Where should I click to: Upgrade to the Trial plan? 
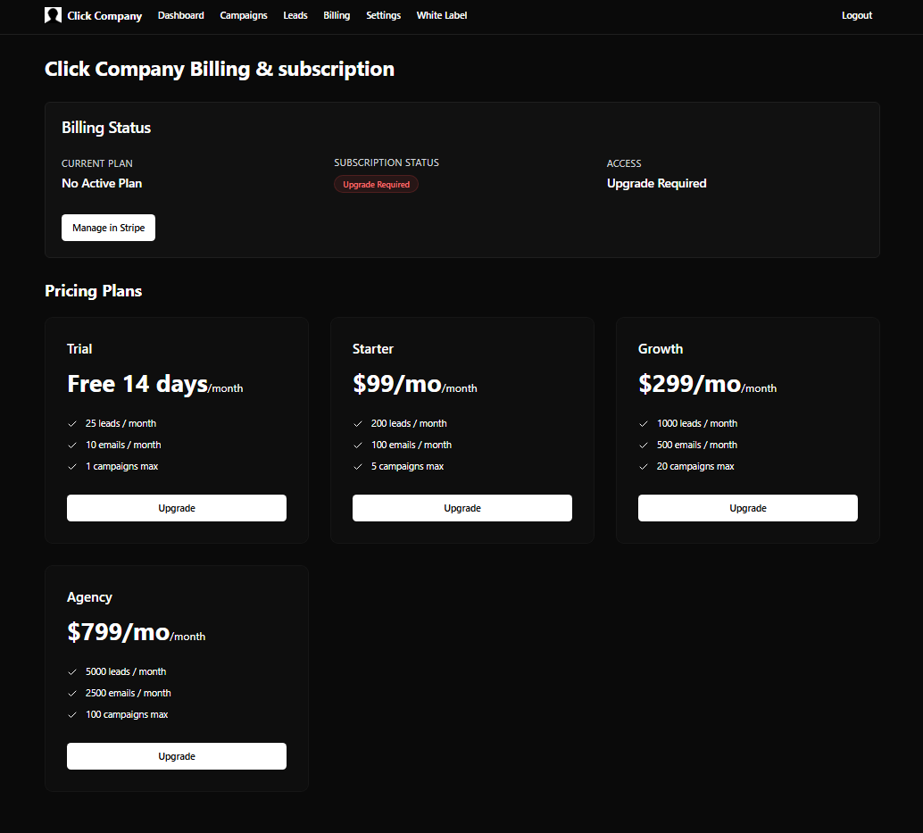(x=177, y=508)
